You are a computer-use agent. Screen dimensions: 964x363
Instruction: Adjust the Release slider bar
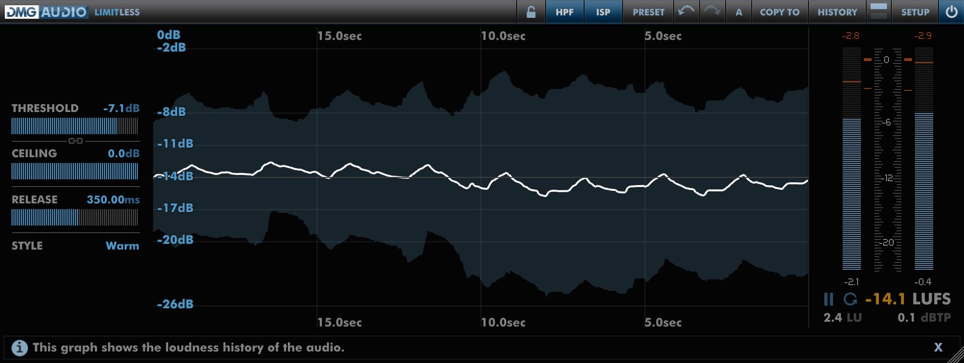[75, 217]
